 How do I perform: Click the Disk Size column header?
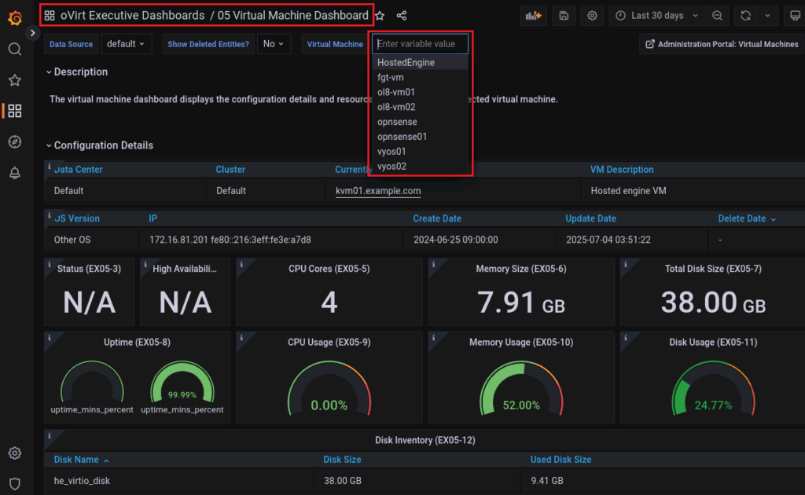coord(342,460)
